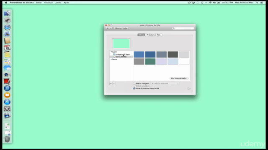Choose the pale lavender solid color
This screenshot has width=268, height=150.
pos(162,62)
